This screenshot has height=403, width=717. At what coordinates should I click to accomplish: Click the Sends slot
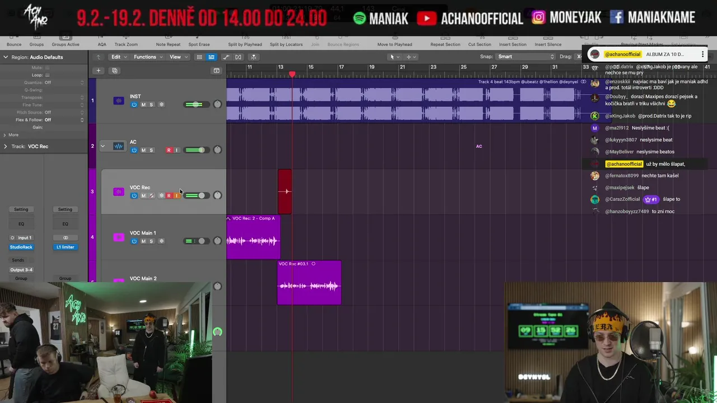(18, 260)
